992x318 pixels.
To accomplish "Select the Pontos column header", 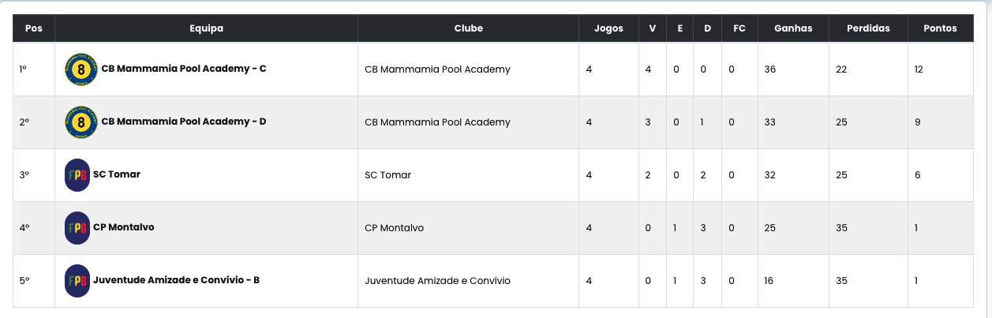I will pos(940,28).
